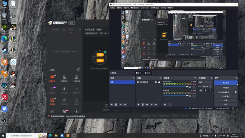Add a new source with the plus icon
245x138 pixels.
coord(138,105)
